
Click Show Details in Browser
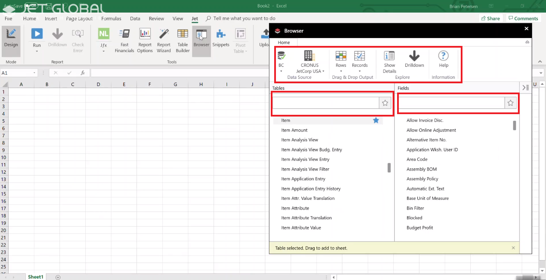pyautogui.click(x=389, y=62)
